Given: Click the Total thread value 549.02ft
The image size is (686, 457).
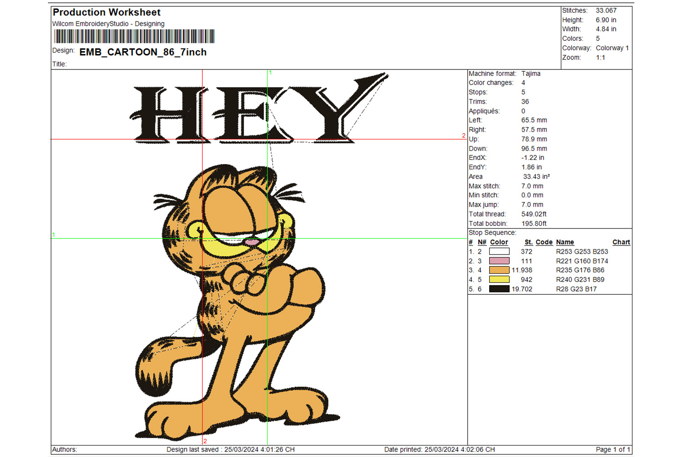Looking at the screenshot, I should click(x=534, y=214).
